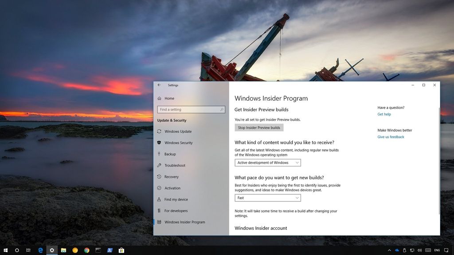Click the Stop Insider Preview builds button
The height and width of the screenshot is (255, 454).
point(259,127)
